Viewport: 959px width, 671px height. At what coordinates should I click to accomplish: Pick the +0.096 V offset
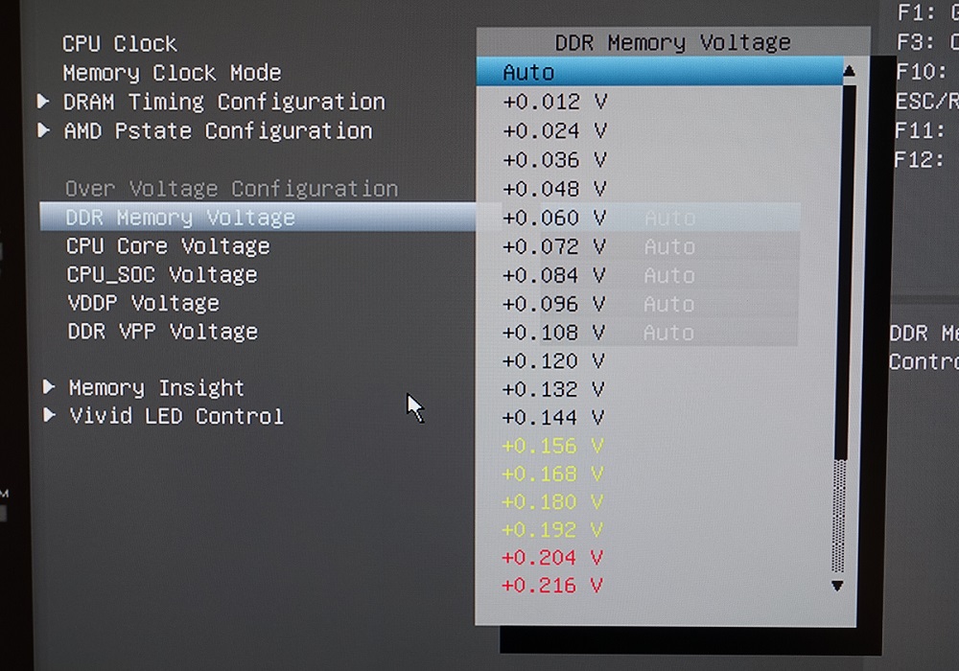point(554,304)
